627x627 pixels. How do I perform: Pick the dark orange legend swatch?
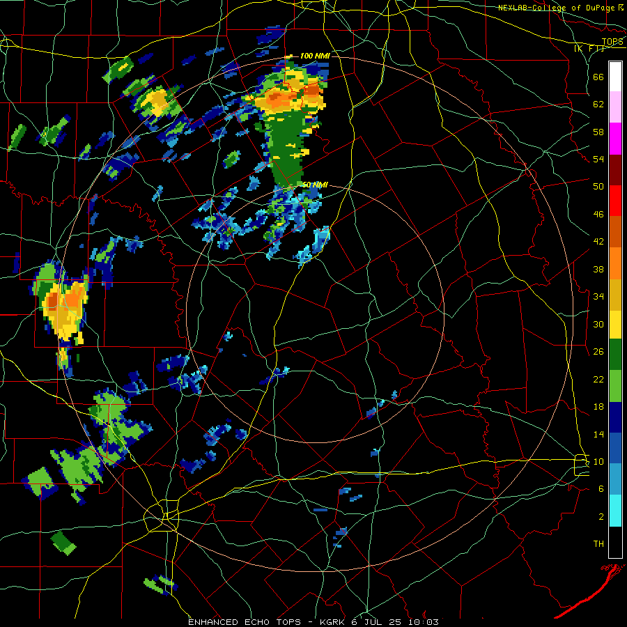point(615,231)
